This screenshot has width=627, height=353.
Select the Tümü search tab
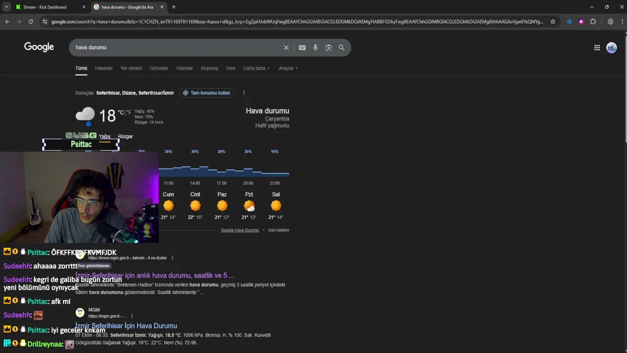coord(81,68)
